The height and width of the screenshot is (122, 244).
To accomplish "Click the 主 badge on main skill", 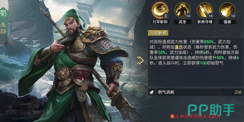I will click(166, 16).
